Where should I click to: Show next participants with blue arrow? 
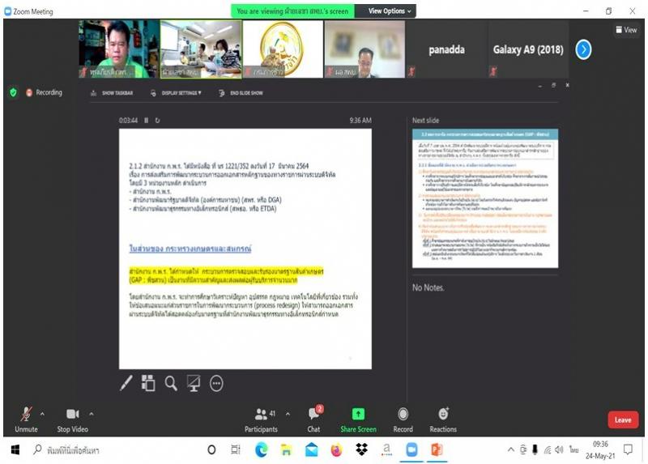[x=583, y=49]
